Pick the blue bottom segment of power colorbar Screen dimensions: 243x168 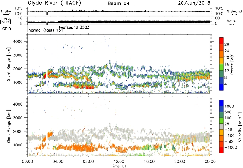click(x=221, y=87)
